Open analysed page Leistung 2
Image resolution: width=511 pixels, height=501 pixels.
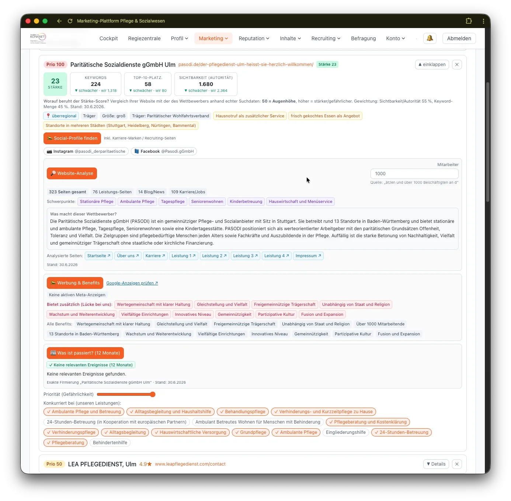pos(215,256)
